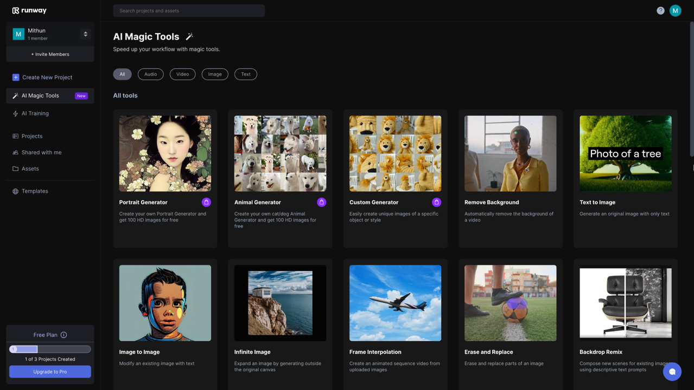
Task: Open the Remove Background tool thumbnail
Action: 510,153
